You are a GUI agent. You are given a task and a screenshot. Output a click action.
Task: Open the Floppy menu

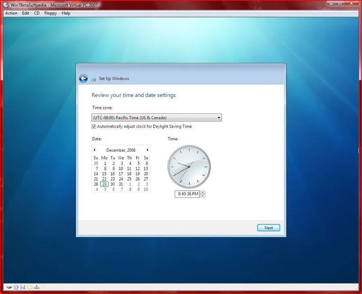tap(50, 13)
